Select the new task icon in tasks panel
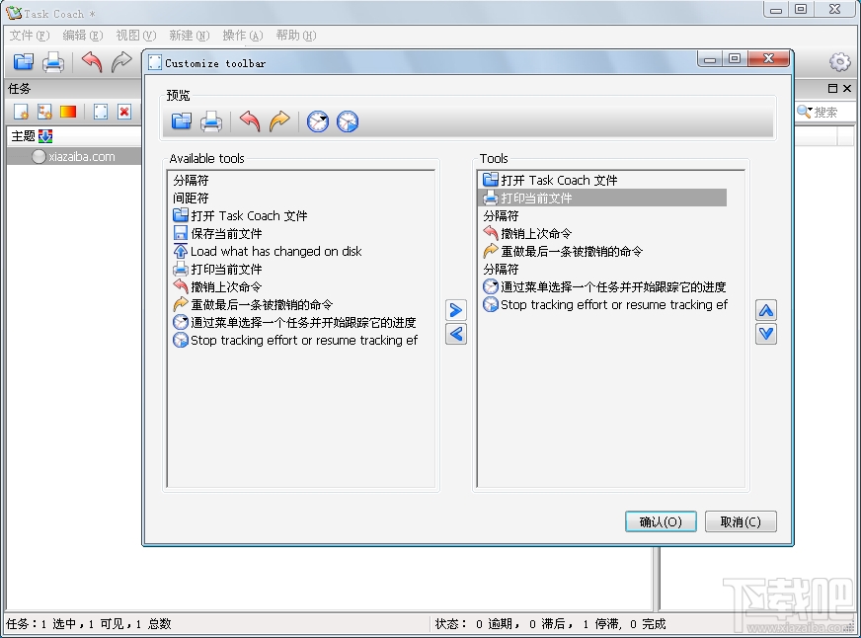 point(22,112)
